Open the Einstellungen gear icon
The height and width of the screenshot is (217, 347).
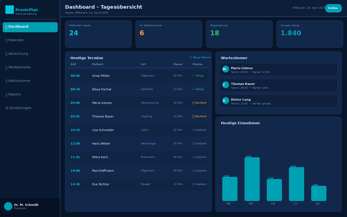point(6,108)
